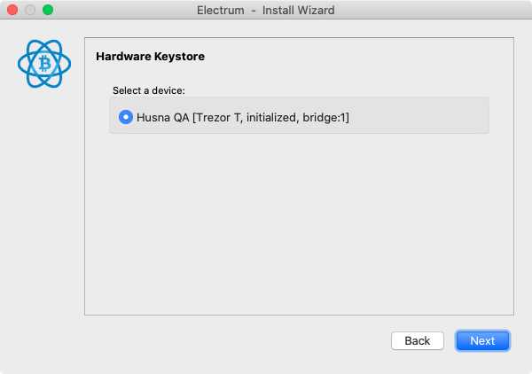Select the Husna QA Trezor T radio button
The width and height of the screenshot is (532, 374).
(x=126, y=117)
